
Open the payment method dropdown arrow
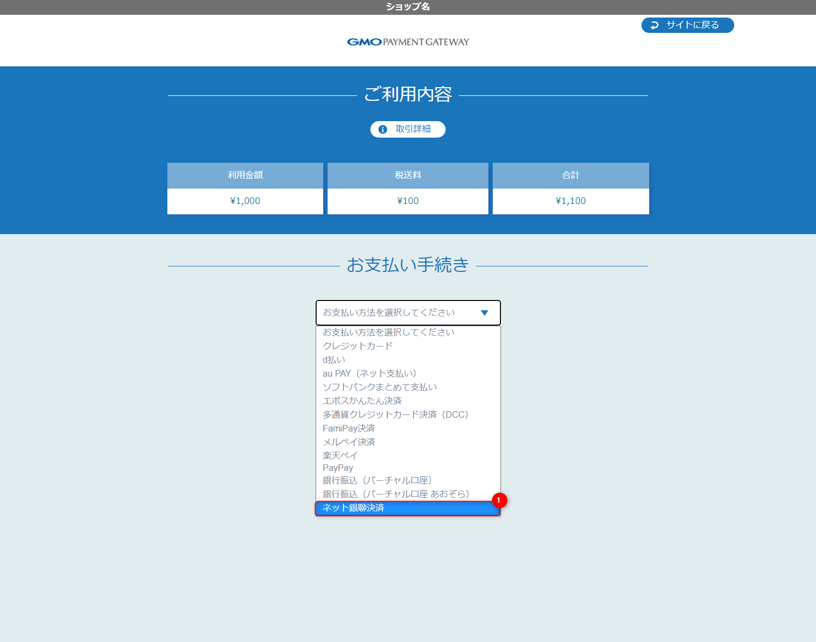pyautogui.click(x=484, y=313)
